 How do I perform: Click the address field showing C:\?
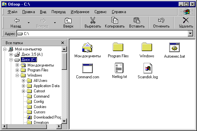[x=102, y=34]
